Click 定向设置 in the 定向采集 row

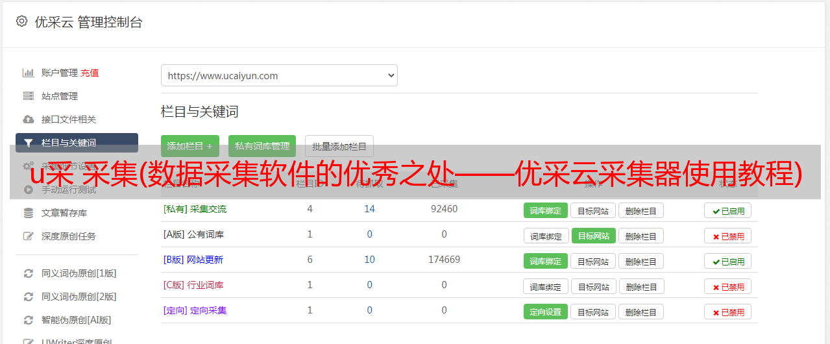tap(546, 312)
